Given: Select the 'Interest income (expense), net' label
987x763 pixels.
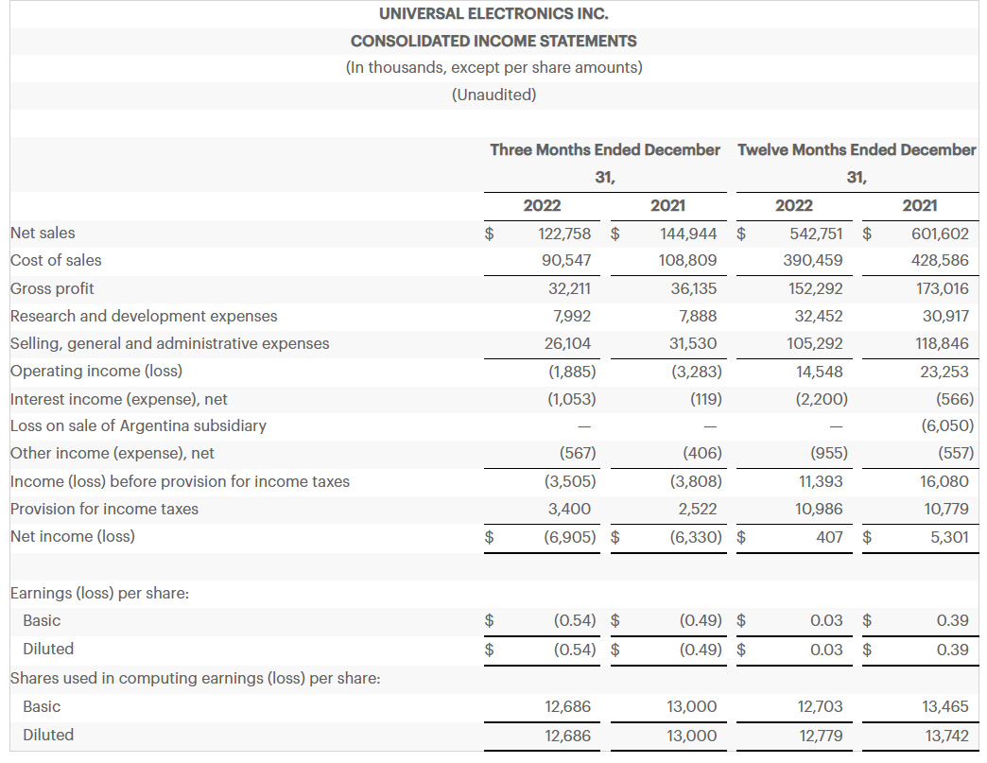Looking at the screenshot, I should coord(119,399).
